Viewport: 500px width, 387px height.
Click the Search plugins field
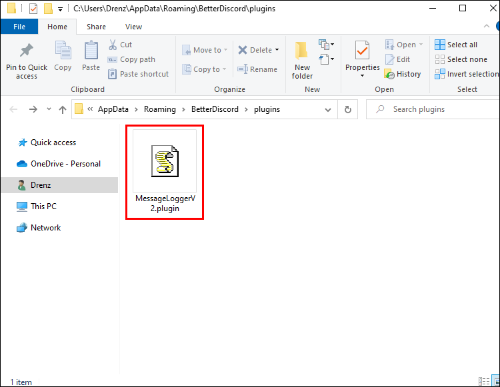click(x=433, y=109)
